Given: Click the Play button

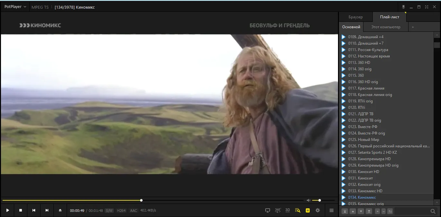Looking at the screenshot, I should [7, 210].
